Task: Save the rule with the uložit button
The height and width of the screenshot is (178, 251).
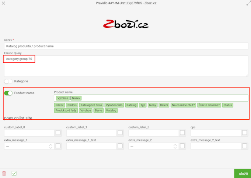Action: 243,174
